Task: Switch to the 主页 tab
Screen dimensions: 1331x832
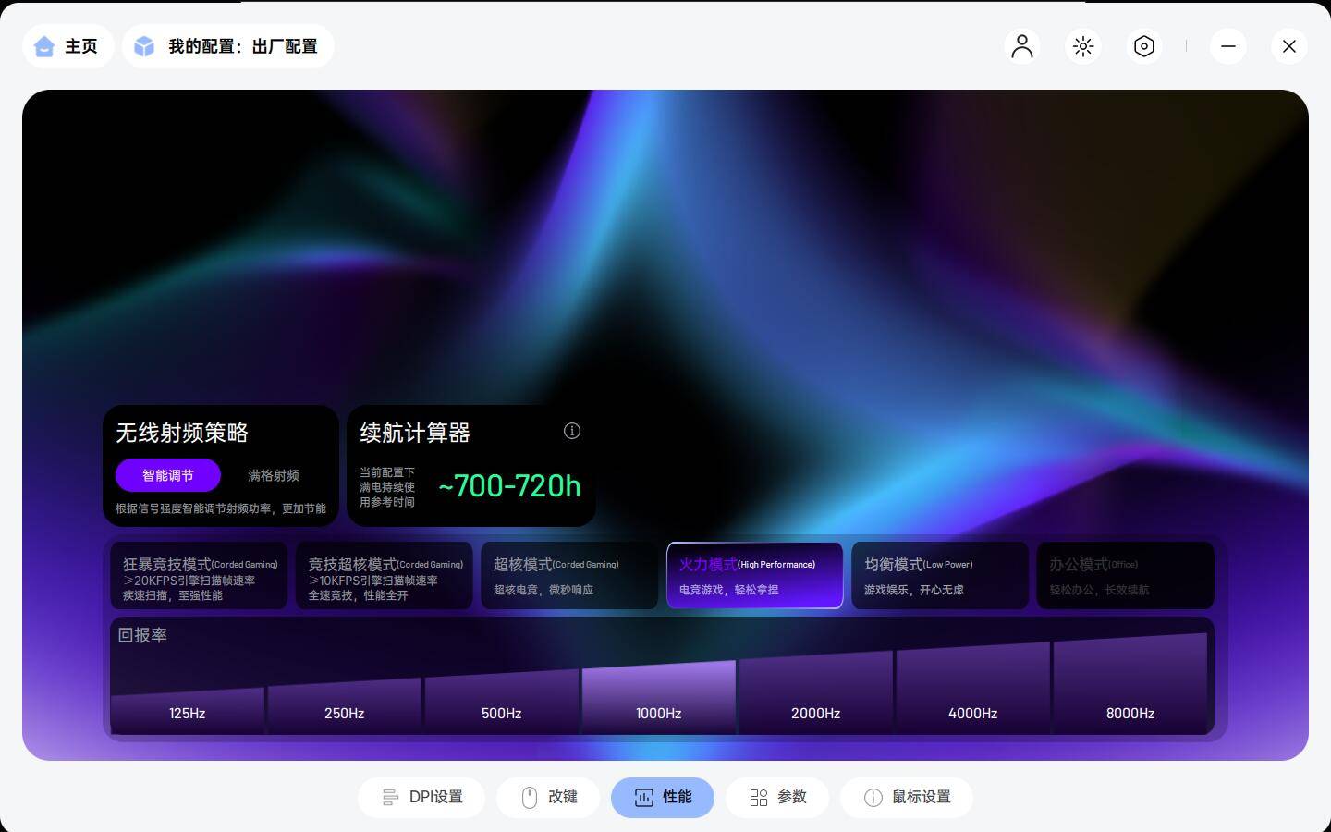Action: [x=67, y=45]
